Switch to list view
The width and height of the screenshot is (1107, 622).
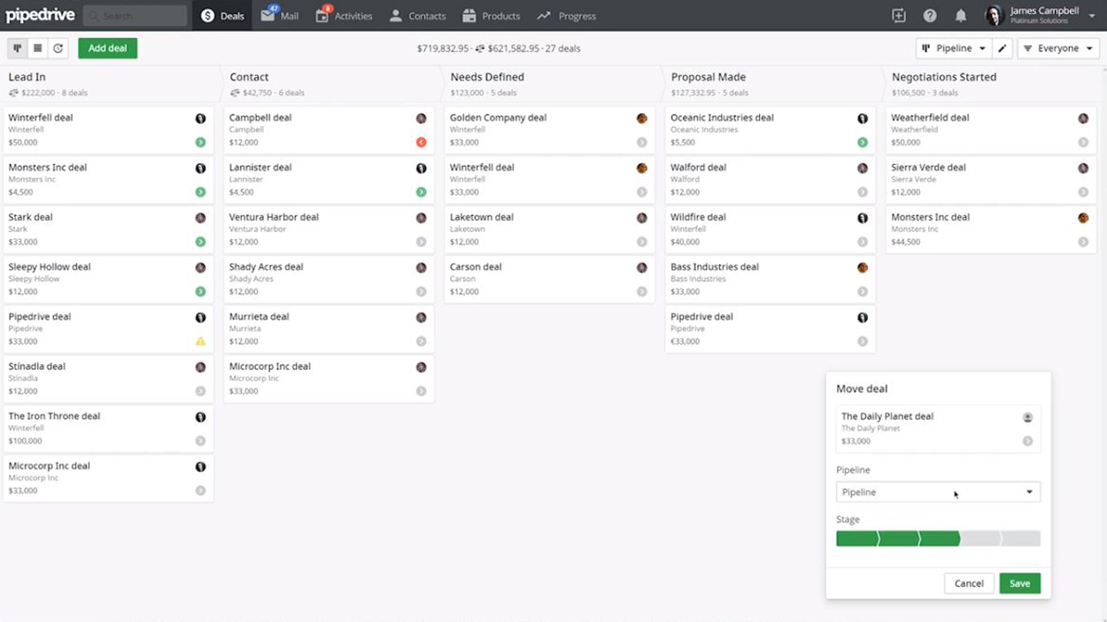pos(37,49)
